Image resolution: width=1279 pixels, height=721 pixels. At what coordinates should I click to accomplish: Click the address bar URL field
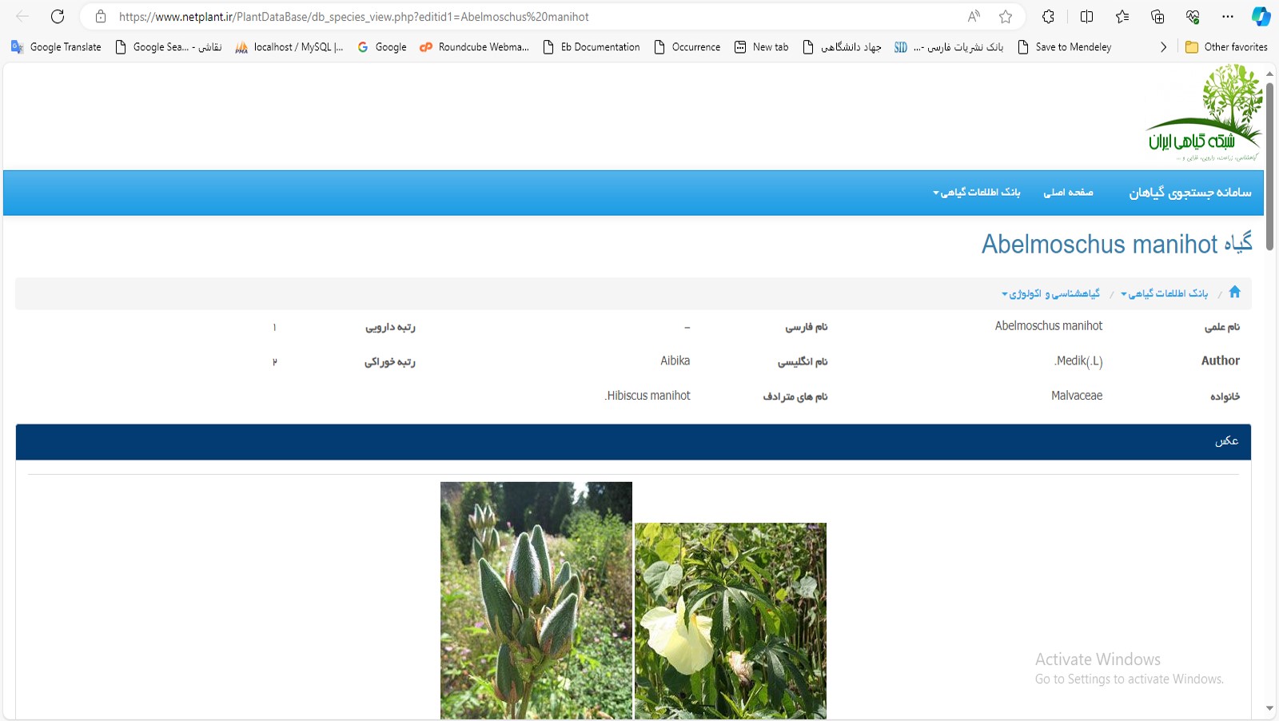point(528,17)
